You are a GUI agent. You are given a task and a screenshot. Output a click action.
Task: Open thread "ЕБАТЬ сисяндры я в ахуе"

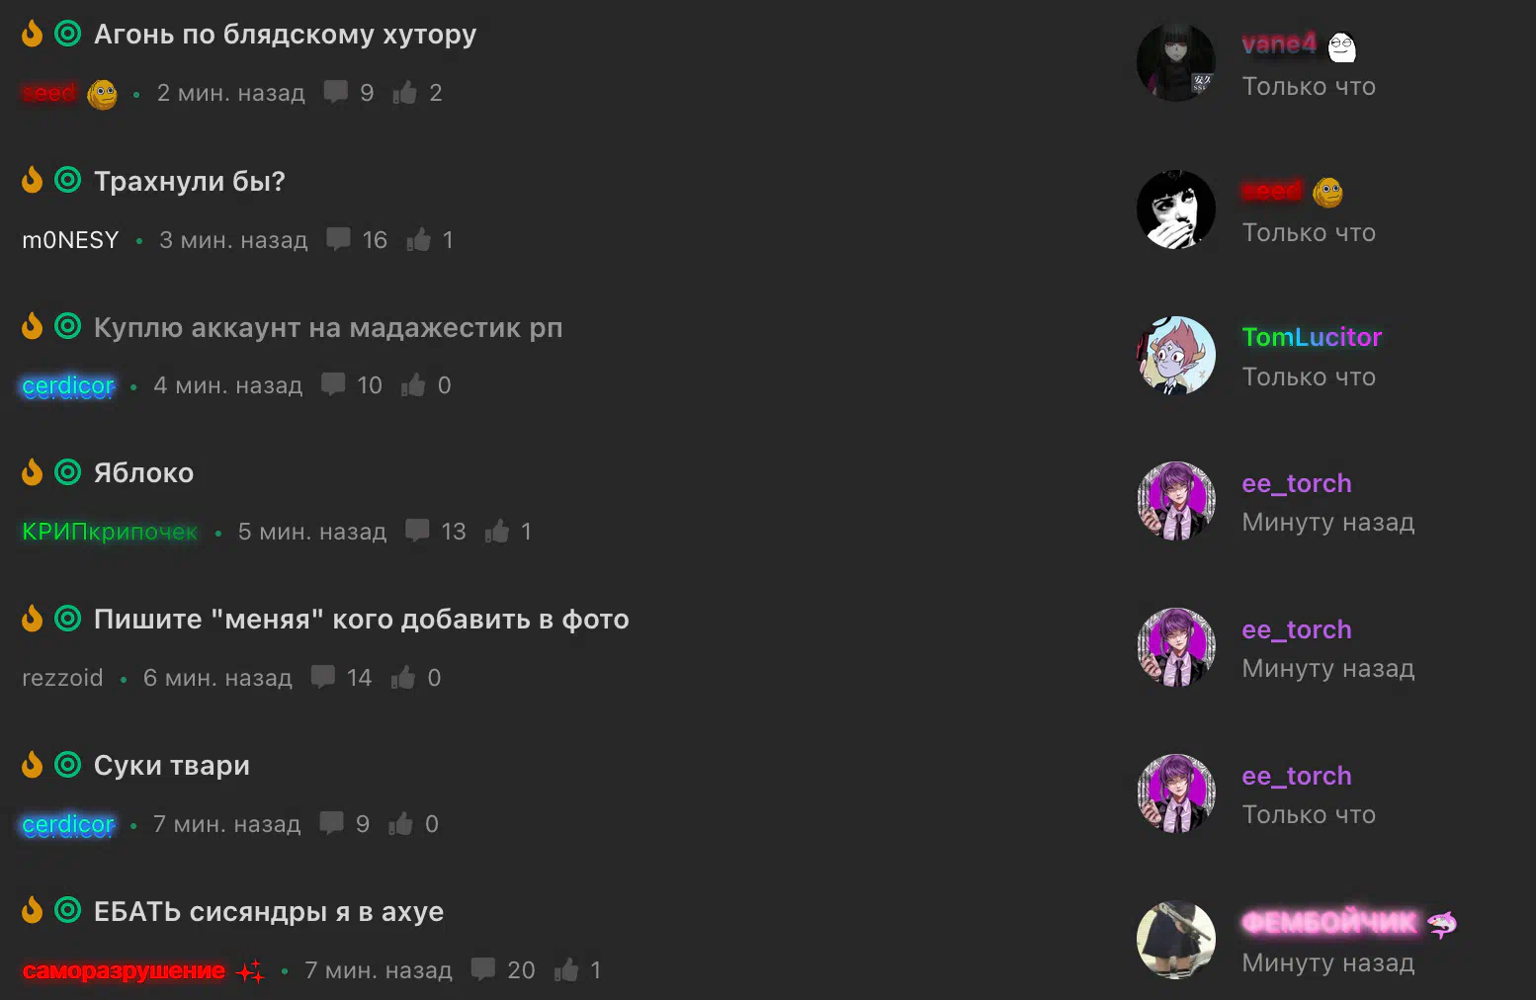coord(269,911)
